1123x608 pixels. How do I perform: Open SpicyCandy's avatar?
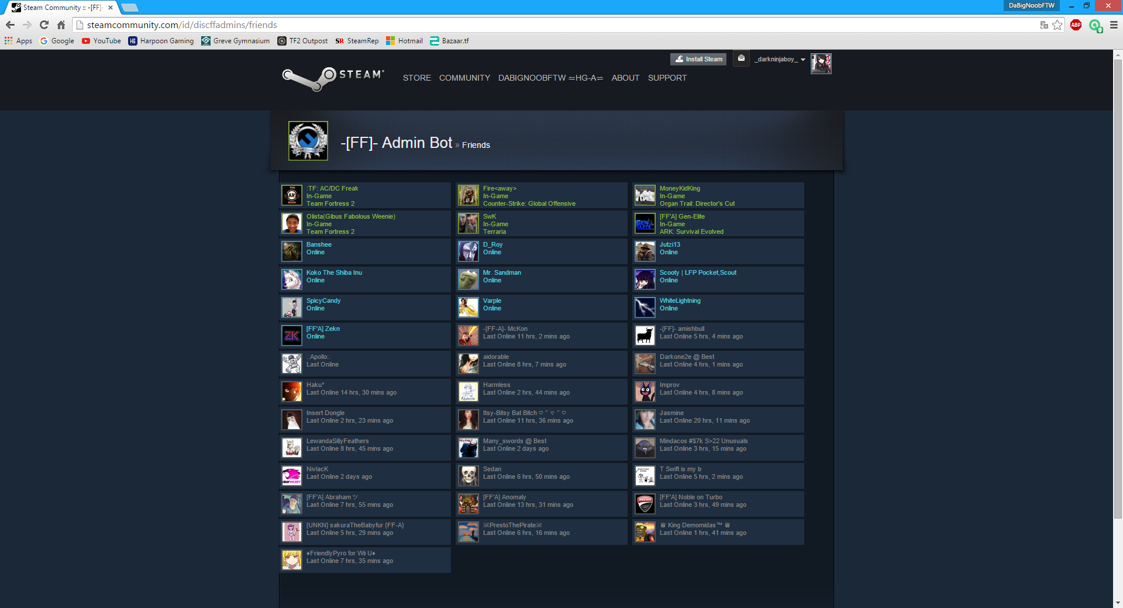tap(292, 308)
